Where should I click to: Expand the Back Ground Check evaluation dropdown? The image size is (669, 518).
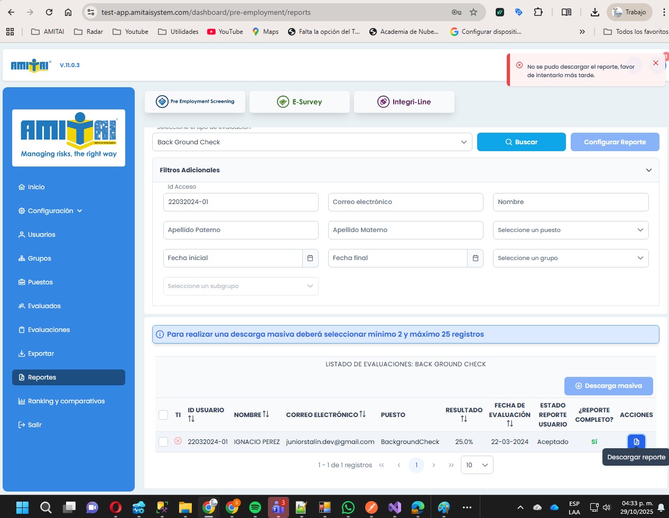[x=312, y=142]
